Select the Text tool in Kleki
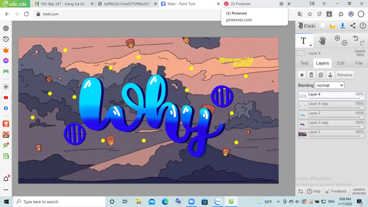This screenshot has height=207, width=368. coord(304,41)
